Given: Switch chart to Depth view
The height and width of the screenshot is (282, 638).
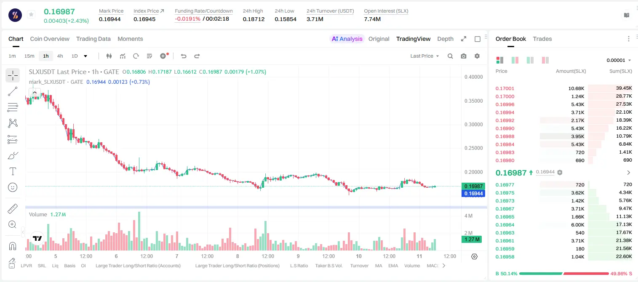Looking at the screenshot, I should point(445,39).
